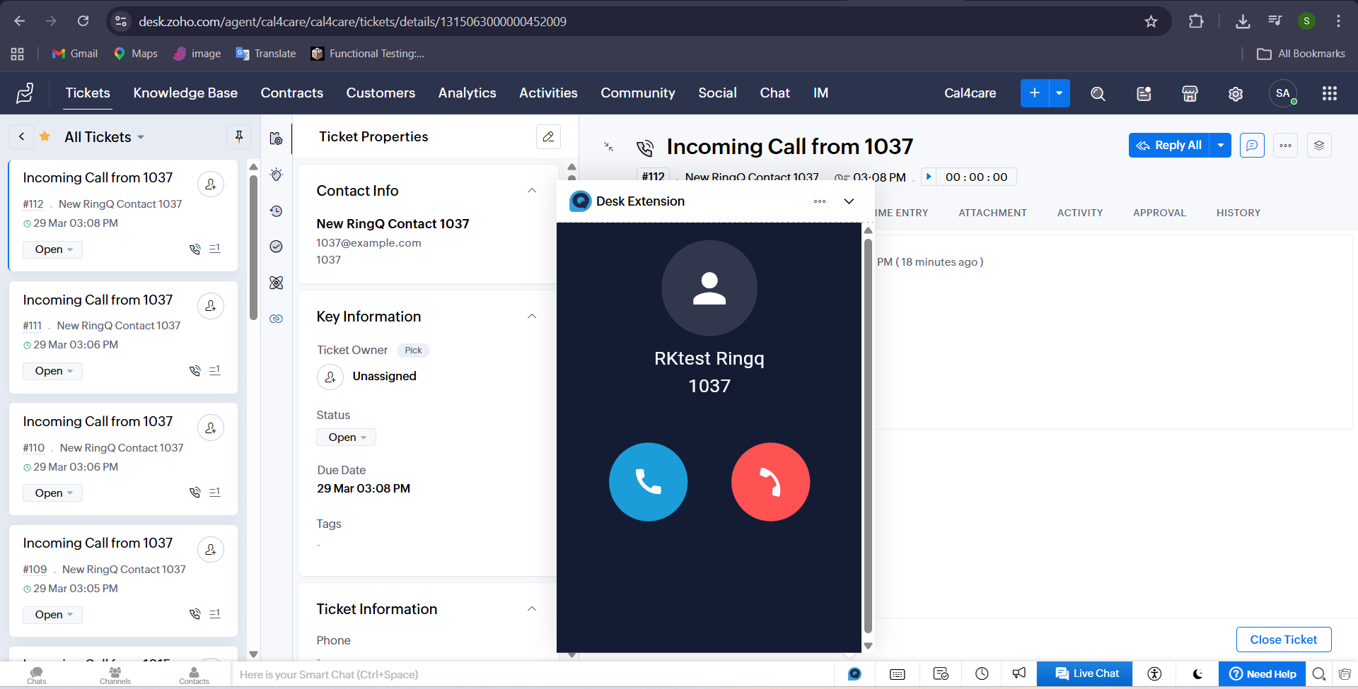Click the Pick ticket owner button

click(413, 351)
